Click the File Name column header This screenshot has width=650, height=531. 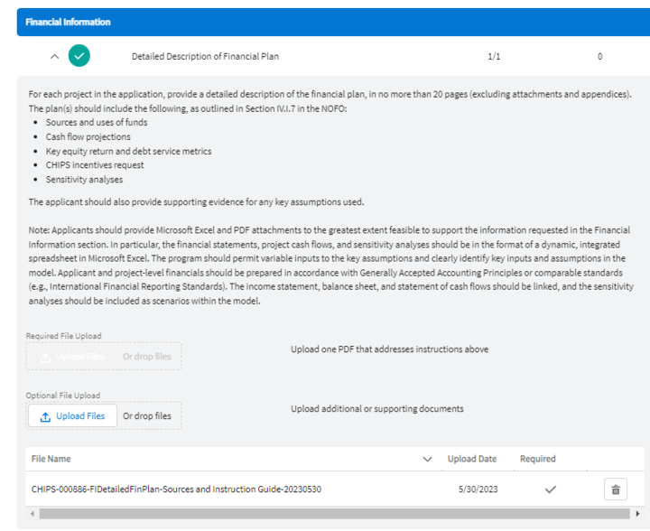[x=51, y=459]
